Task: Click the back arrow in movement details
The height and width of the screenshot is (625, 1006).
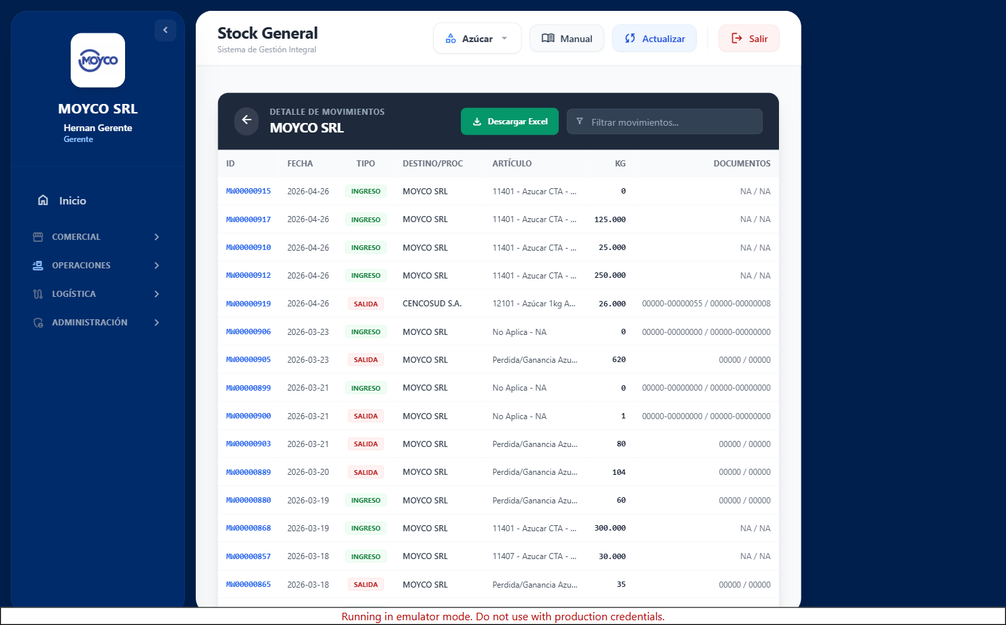Action: tap(247, 120)
